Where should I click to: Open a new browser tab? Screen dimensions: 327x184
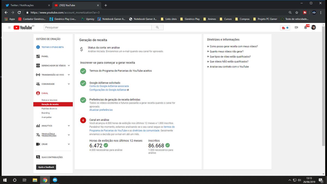click(106, 5)
